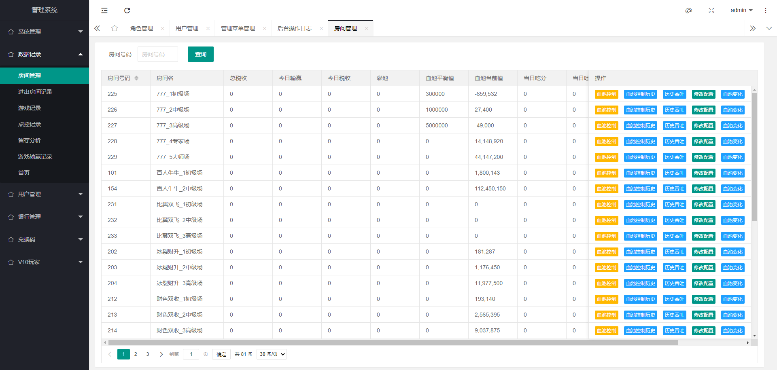Open the admin user dropdown
Screen dimensions: 777x370
(x=741, y=10)
